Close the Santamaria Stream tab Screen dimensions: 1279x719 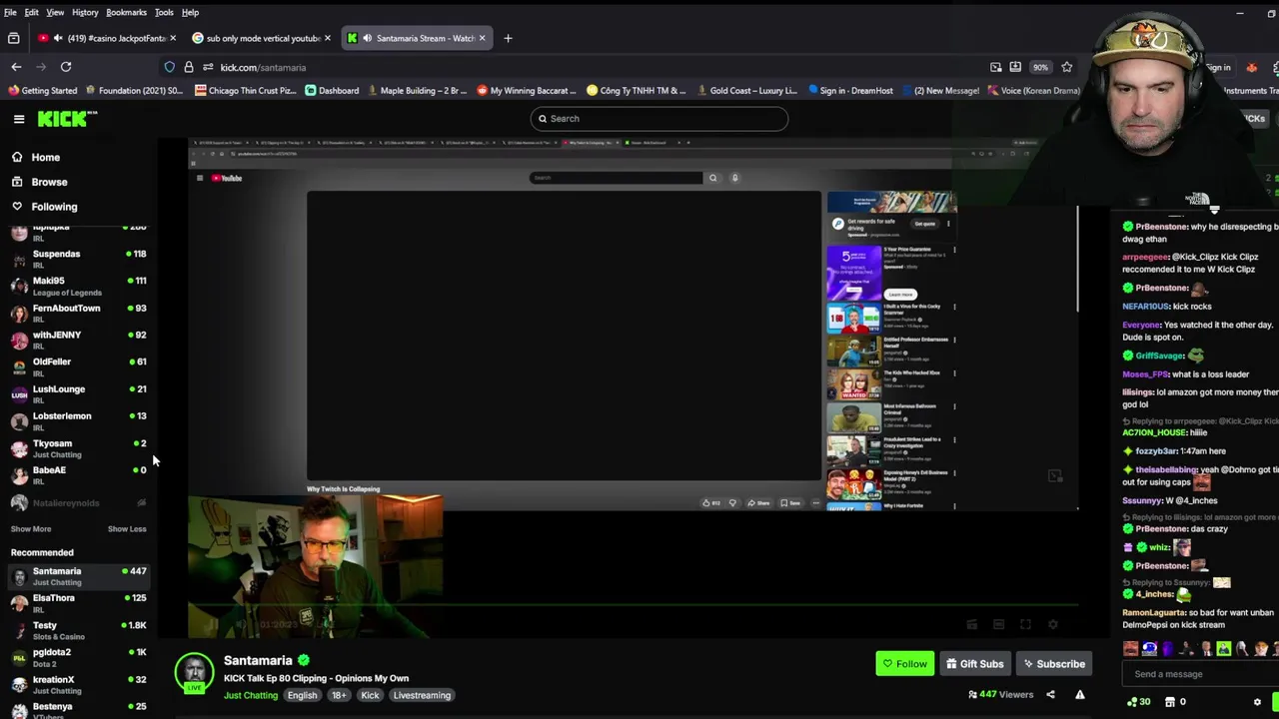click(482, 38)
